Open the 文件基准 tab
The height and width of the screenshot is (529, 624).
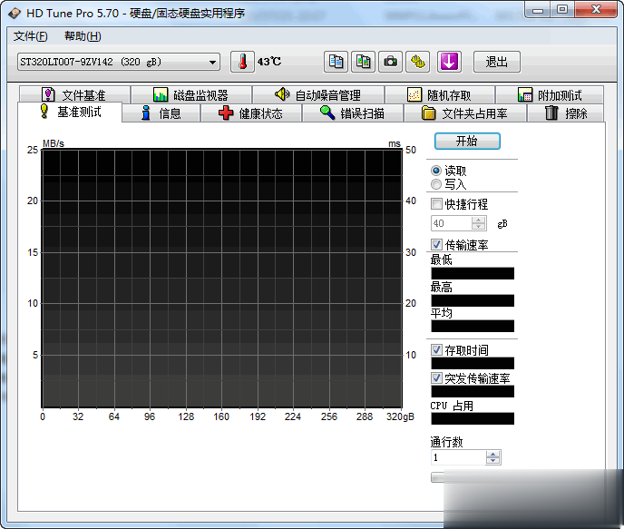pyautogui.click(x=74, y=95)
